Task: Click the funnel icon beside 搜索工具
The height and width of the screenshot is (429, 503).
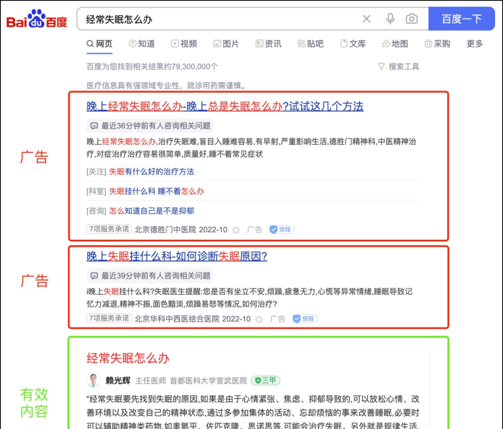Action: pos(381,67)
